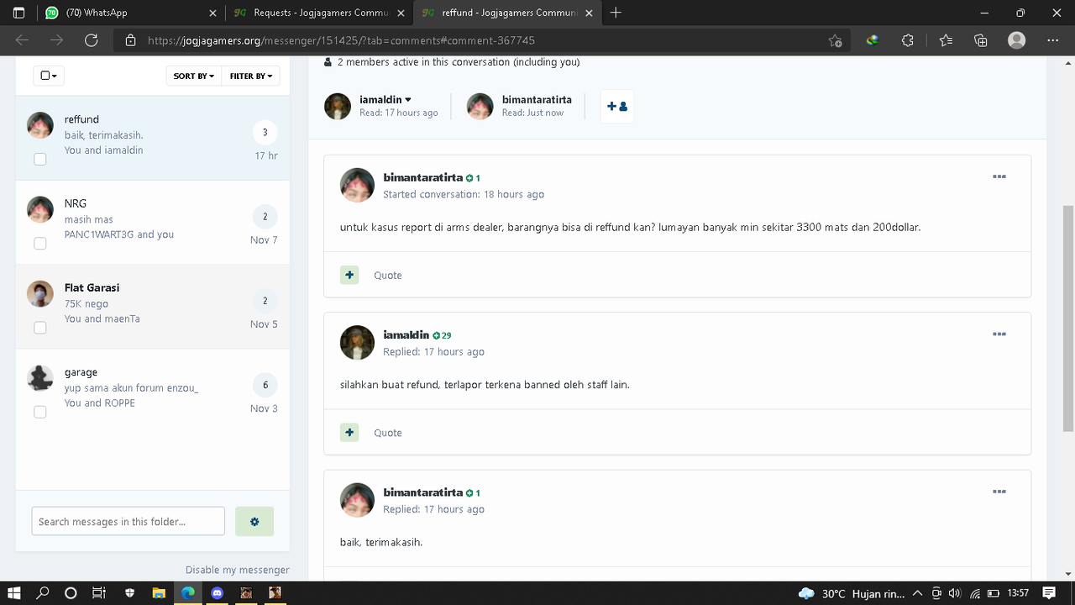Click iamaldin's avatar in the reply post
The width and height of the screenshot is (1075, 605).
pyautogui.click(x=357, y=343)
